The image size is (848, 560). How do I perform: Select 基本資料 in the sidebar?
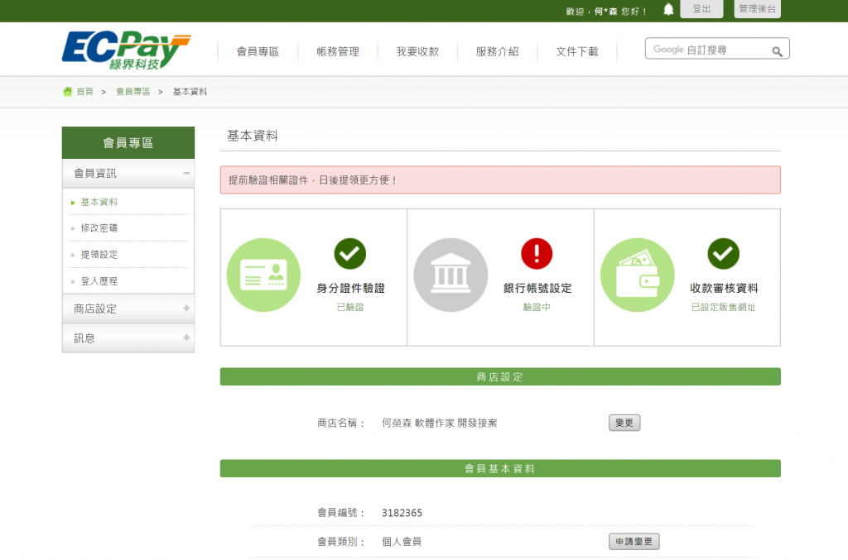(x=99, y=202)
